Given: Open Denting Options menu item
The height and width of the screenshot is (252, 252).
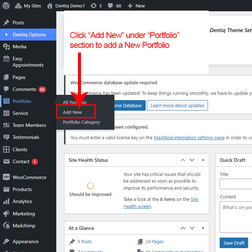Looking at the screenshot, I should (x=29, y=35).
